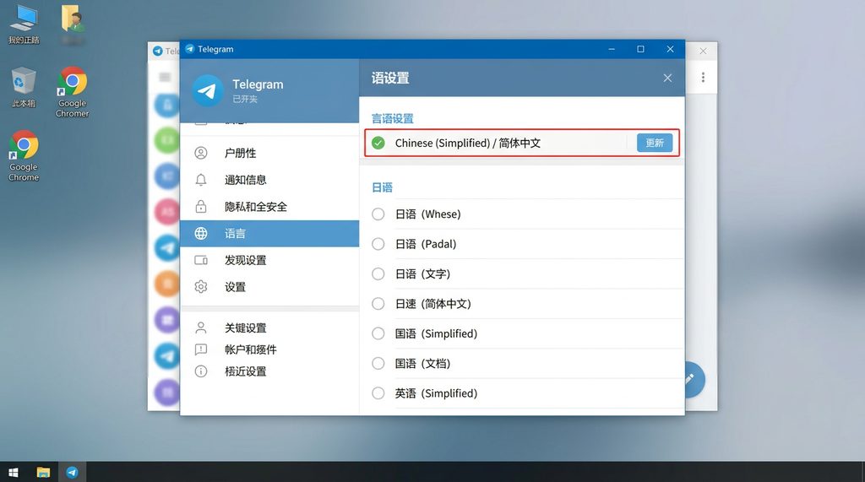Click the chat bubble icon beside 帐户和缓件

click(x=201, y=349)
